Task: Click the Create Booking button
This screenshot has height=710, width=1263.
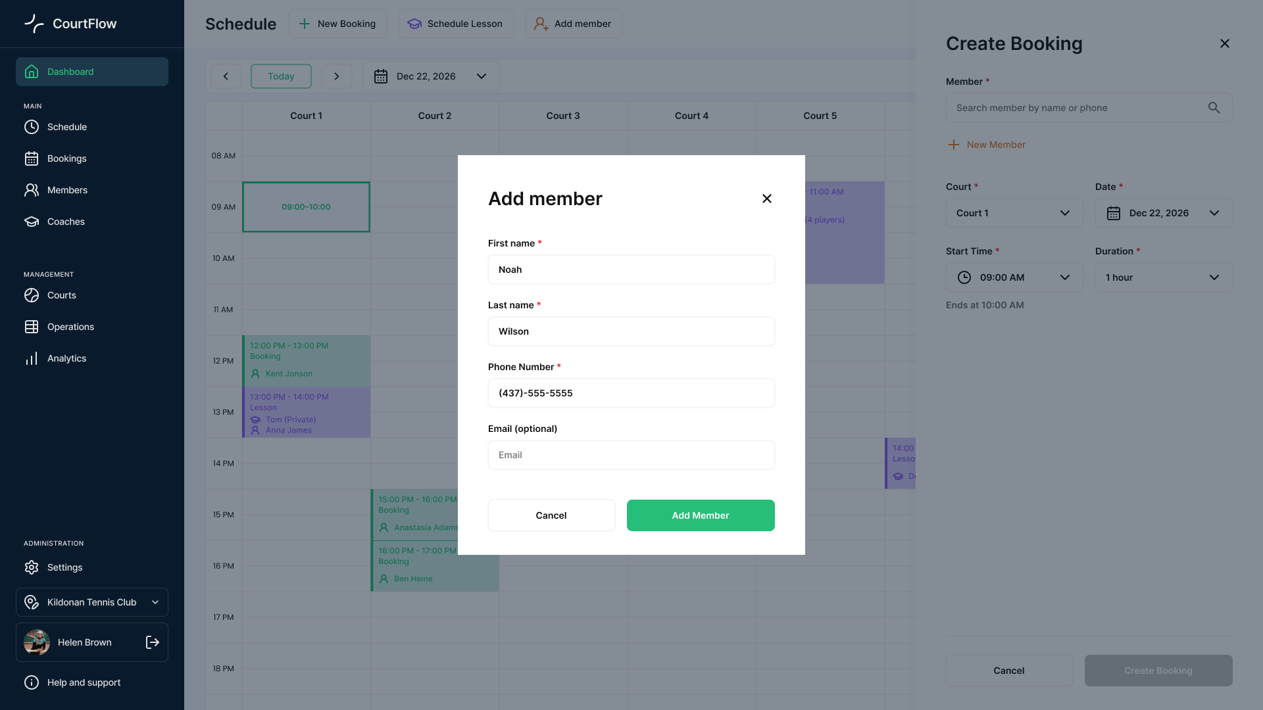Action: pyautogui.click(x=1158, y=671)
